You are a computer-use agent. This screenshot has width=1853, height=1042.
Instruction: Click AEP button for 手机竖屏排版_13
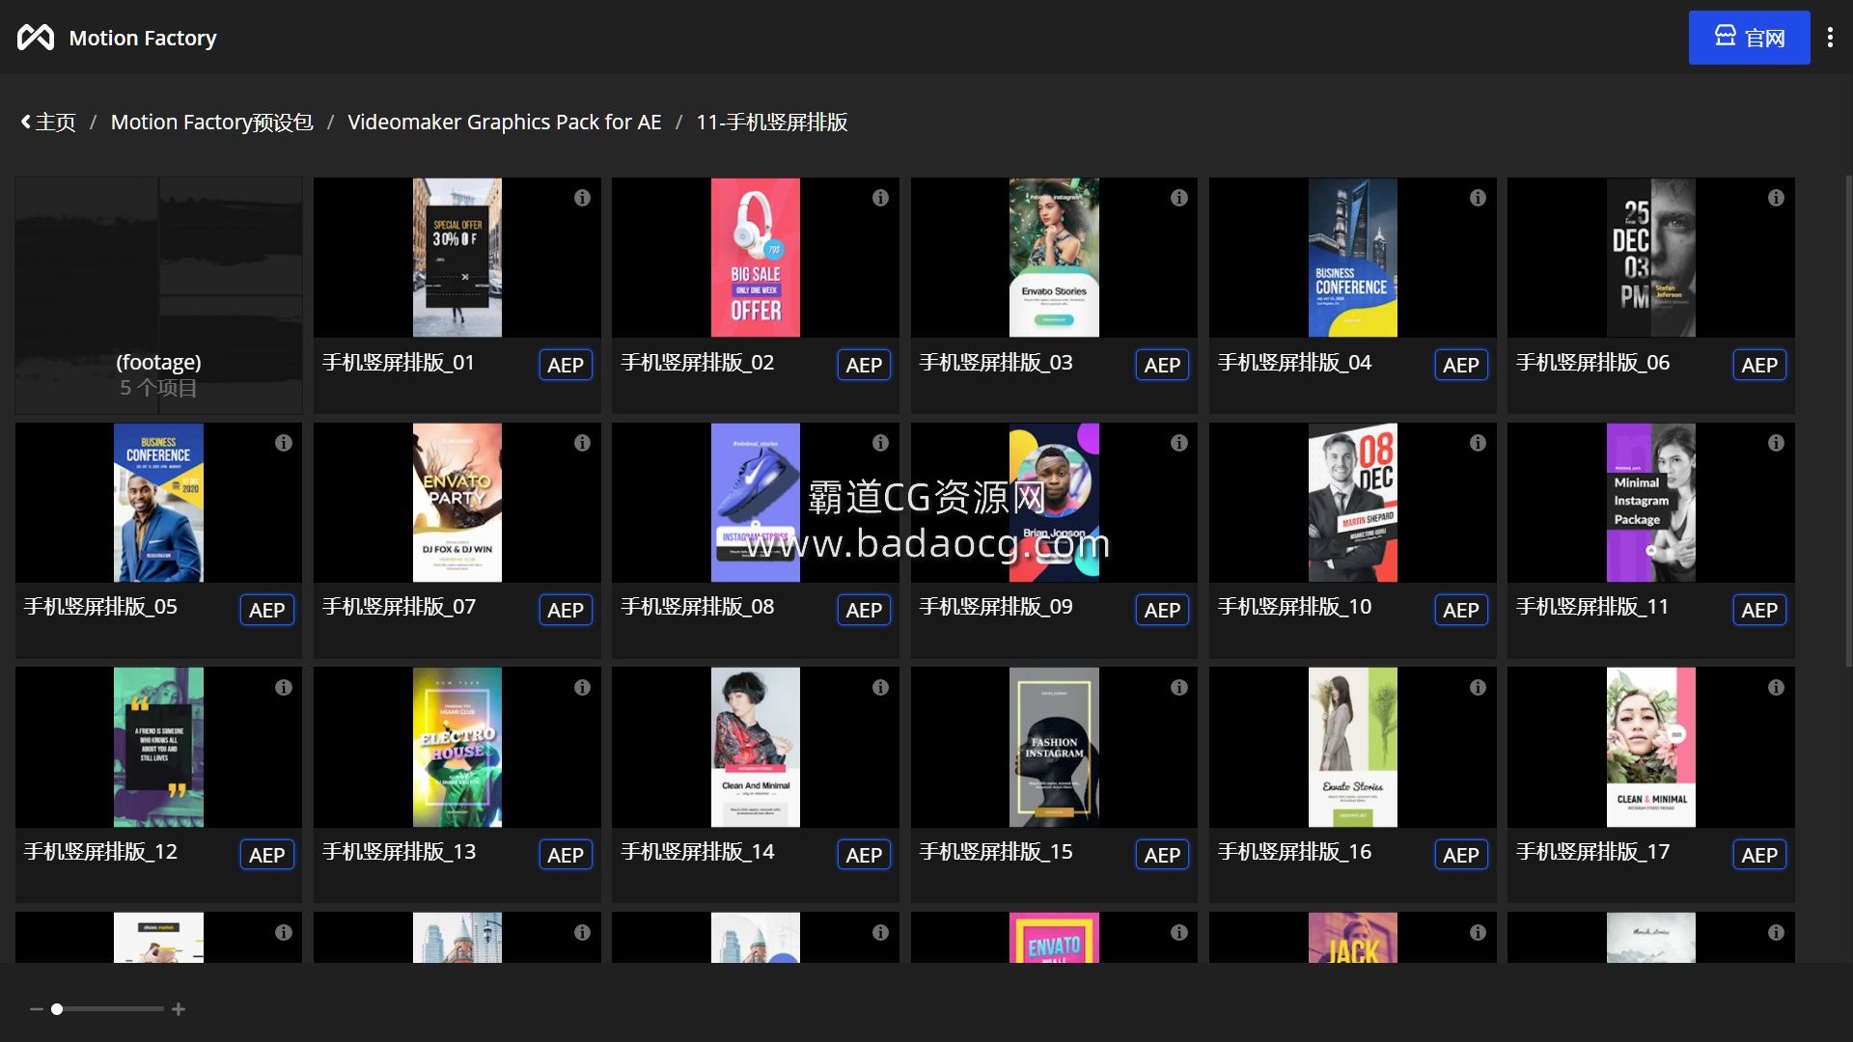(x=566, y=855)
